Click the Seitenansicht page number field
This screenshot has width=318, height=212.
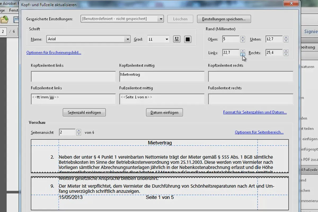[67, 132]
